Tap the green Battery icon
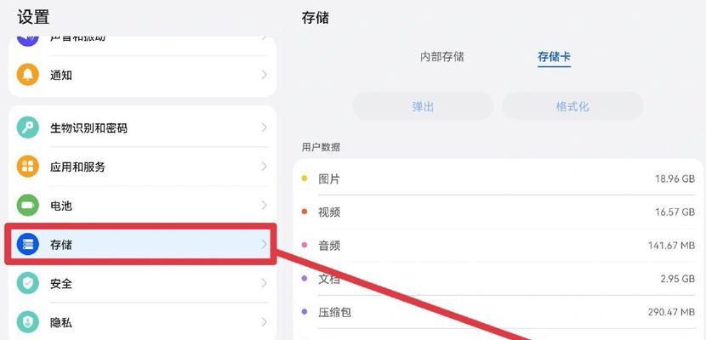The width and height of the screenshot is (706, 340). pyautogui.click(x=28, y=206)
